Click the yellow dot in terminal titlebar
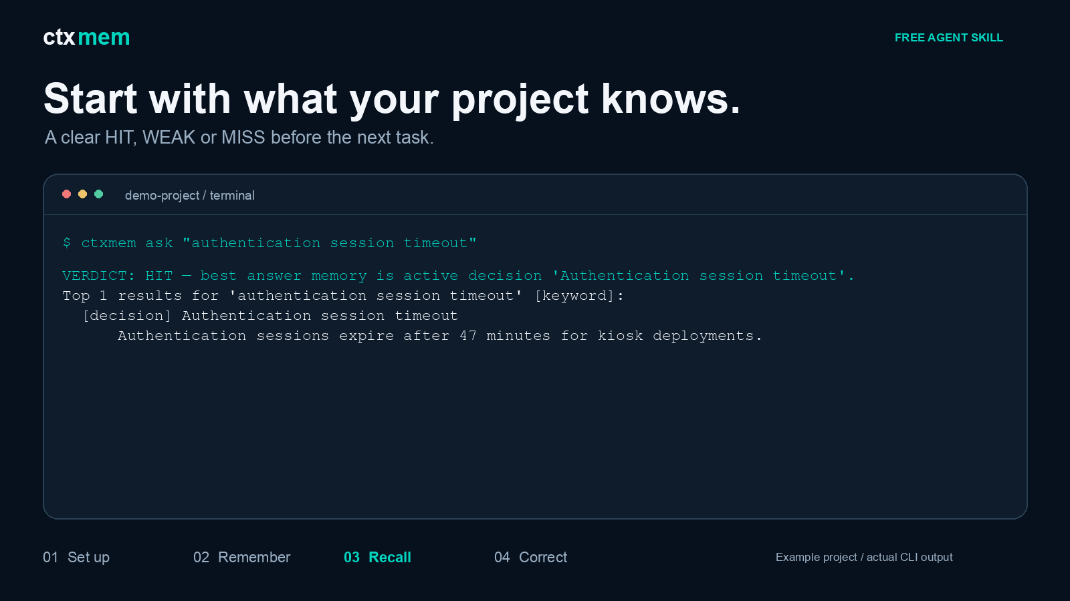1070x601 pixels. coord(82,194)
